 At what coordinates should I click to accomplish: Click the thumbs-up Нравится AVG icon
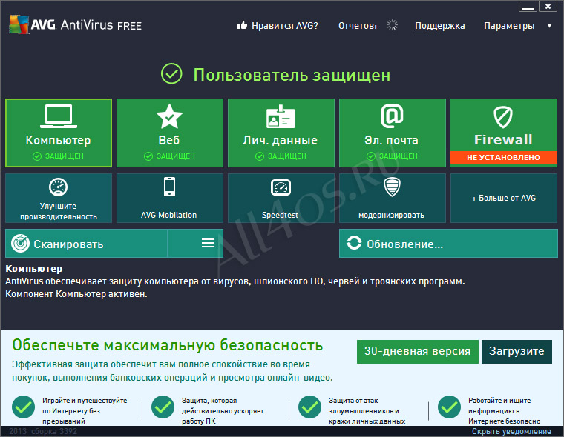pos(242,25)
